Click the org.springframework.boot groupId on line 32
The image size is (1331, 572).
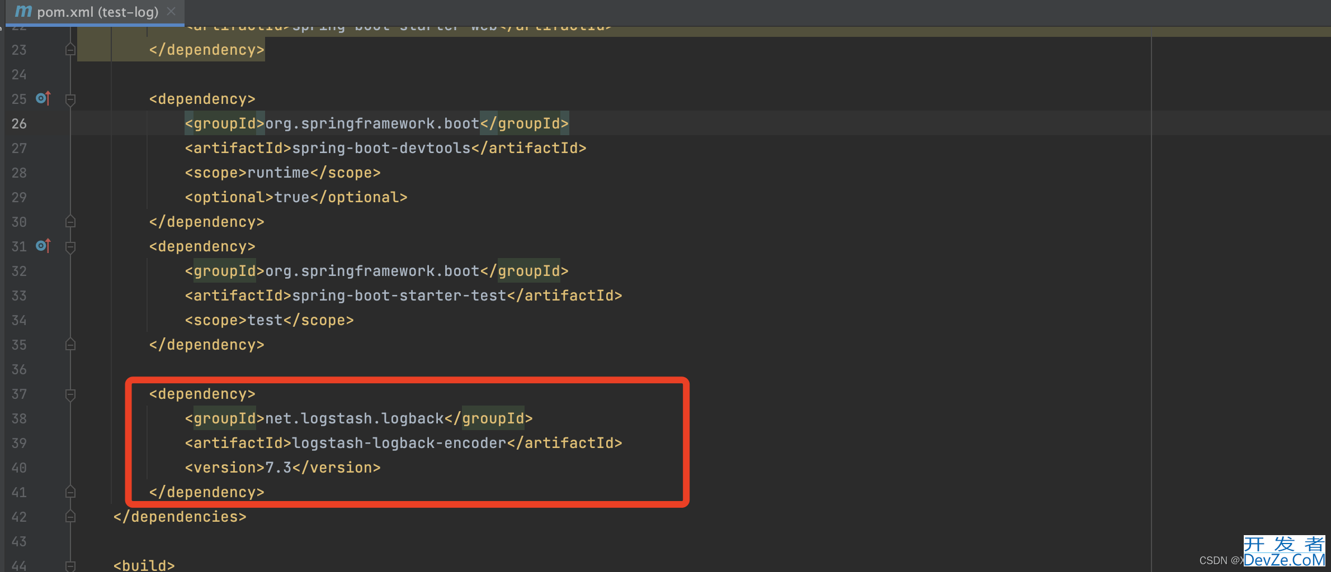click(x=372, y=271)
